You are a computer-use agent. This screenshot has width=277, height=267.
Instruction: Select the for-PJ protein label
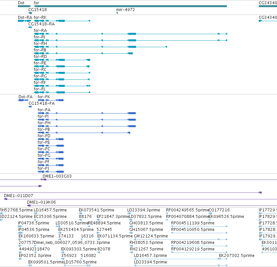click(x=43, y=168)
